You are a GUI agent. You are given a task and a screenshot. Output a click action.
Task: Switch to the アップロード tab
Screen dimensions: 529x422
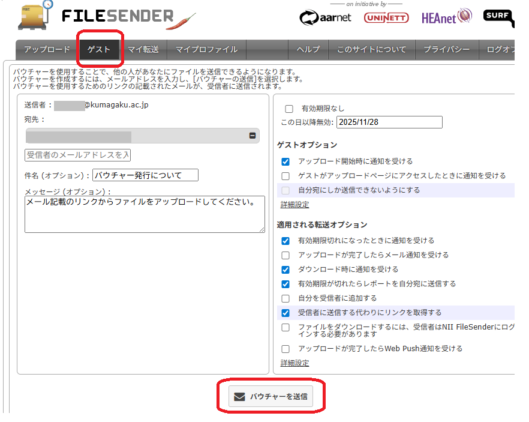coord(47,50)
